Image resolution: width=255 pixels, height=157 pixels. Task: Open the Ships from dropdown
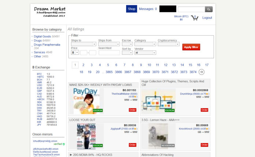(x=109, y=44)
